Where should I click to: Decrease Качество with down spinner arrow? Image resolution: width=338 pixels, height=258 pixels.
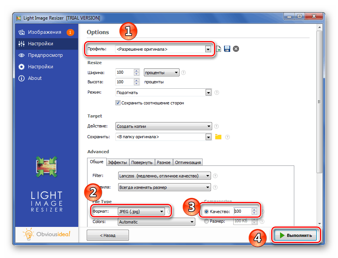pos(254,213)
